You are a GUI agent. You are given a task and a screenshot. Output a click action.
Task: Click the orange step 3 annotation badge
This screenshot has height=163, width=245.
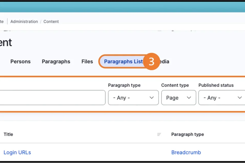152,61
